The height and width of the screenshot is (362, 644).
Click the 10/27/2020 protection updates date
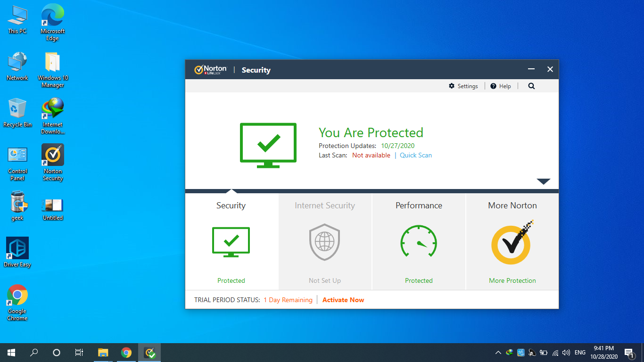[x=398, y=146]
